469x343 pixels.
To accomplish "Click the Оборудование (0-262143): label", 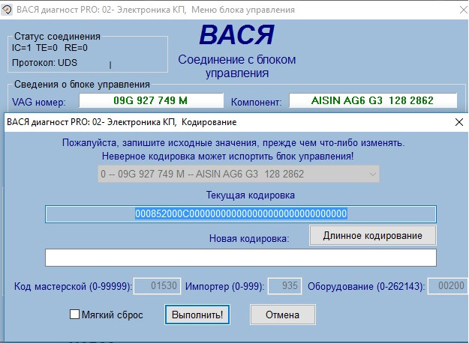I will tap(366, 287).
